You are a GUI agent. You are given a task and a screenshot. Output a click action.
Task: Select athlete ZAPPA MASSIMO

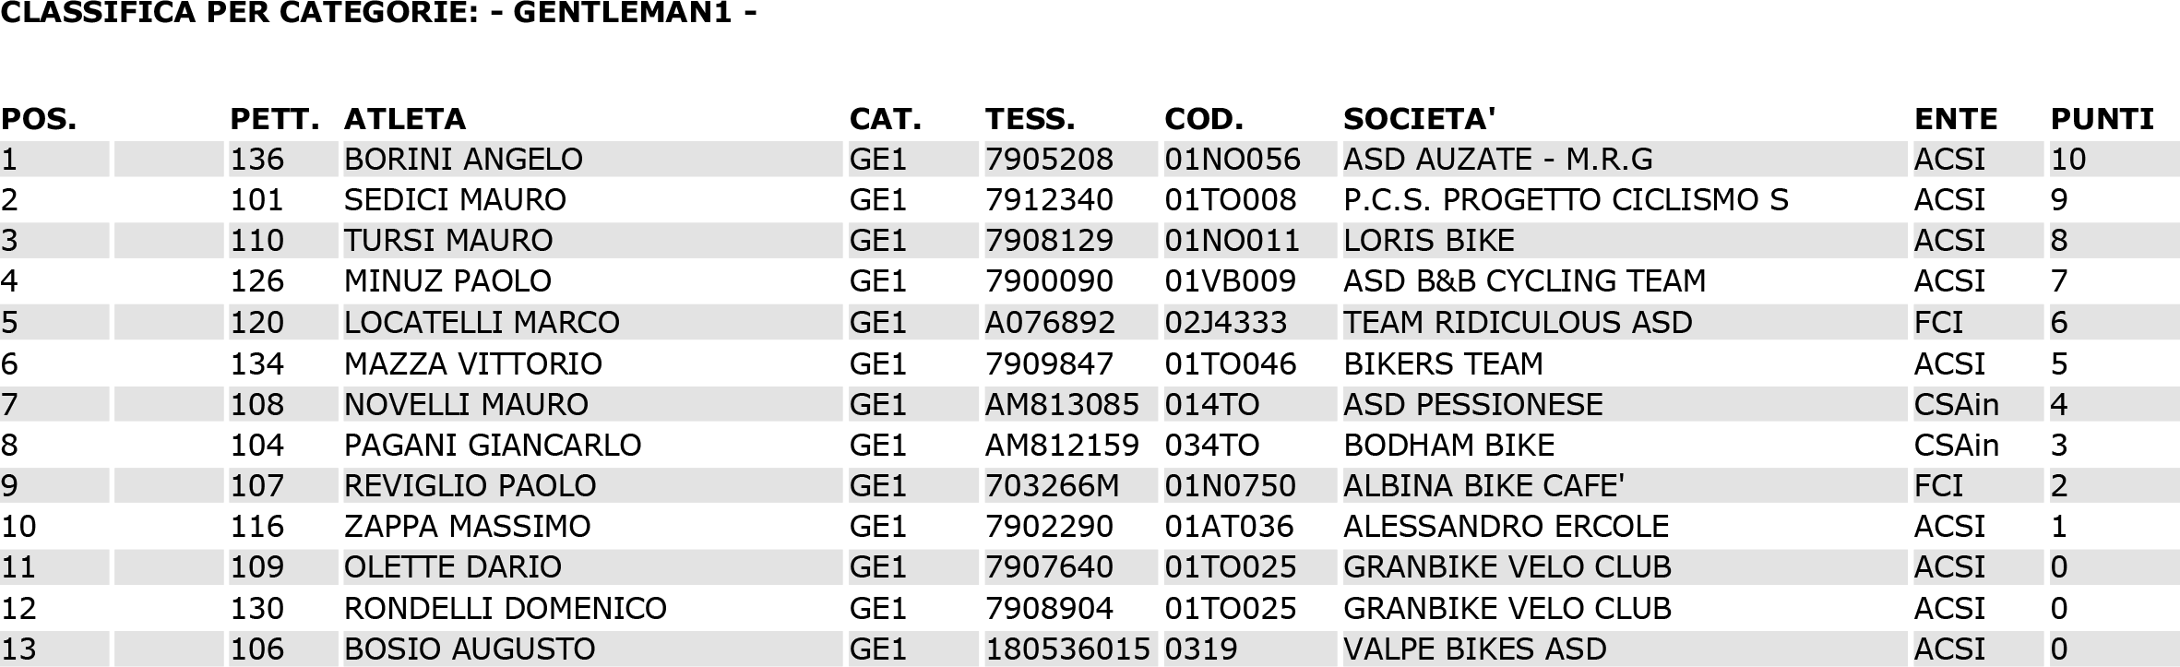[x=467, y=526]
